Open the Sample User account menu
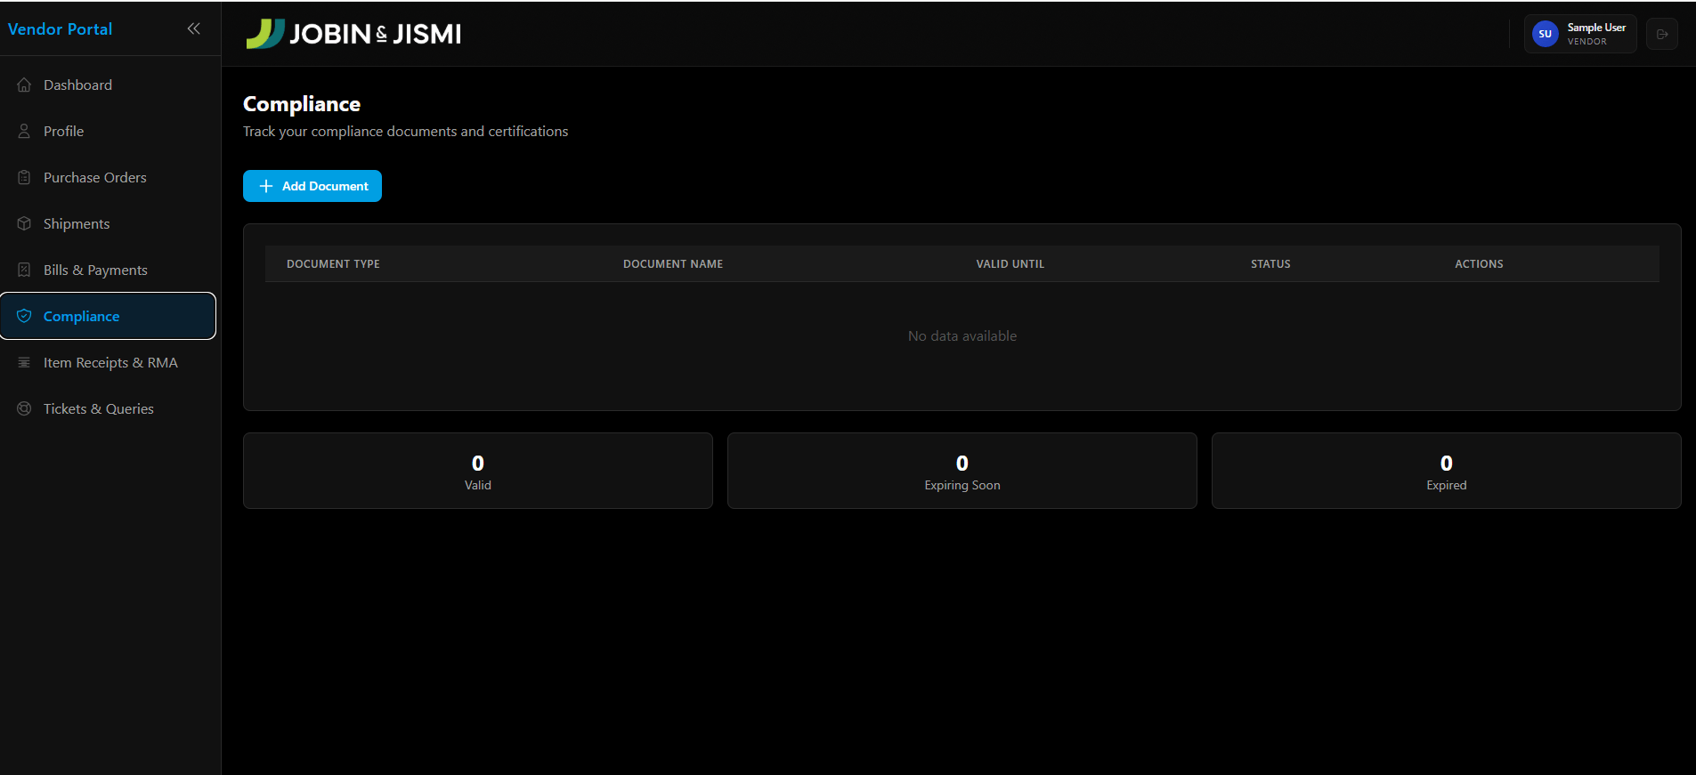1696x775 pixels. click(x=1580, y=34)
